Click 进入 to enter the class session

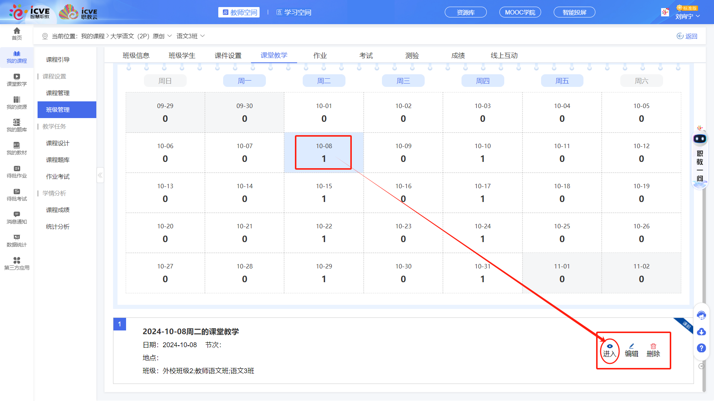click(610, 351)
